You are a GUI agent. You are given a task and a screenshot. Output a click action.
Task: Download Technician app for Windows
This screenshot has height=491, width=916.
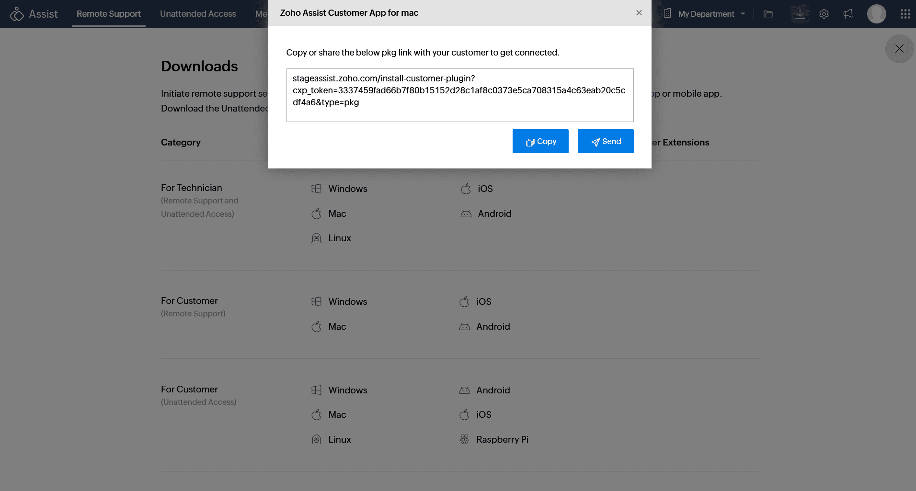(347, 189)
